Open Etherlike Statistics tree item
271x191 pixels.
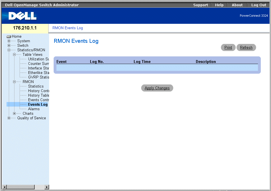coord(39,73)
